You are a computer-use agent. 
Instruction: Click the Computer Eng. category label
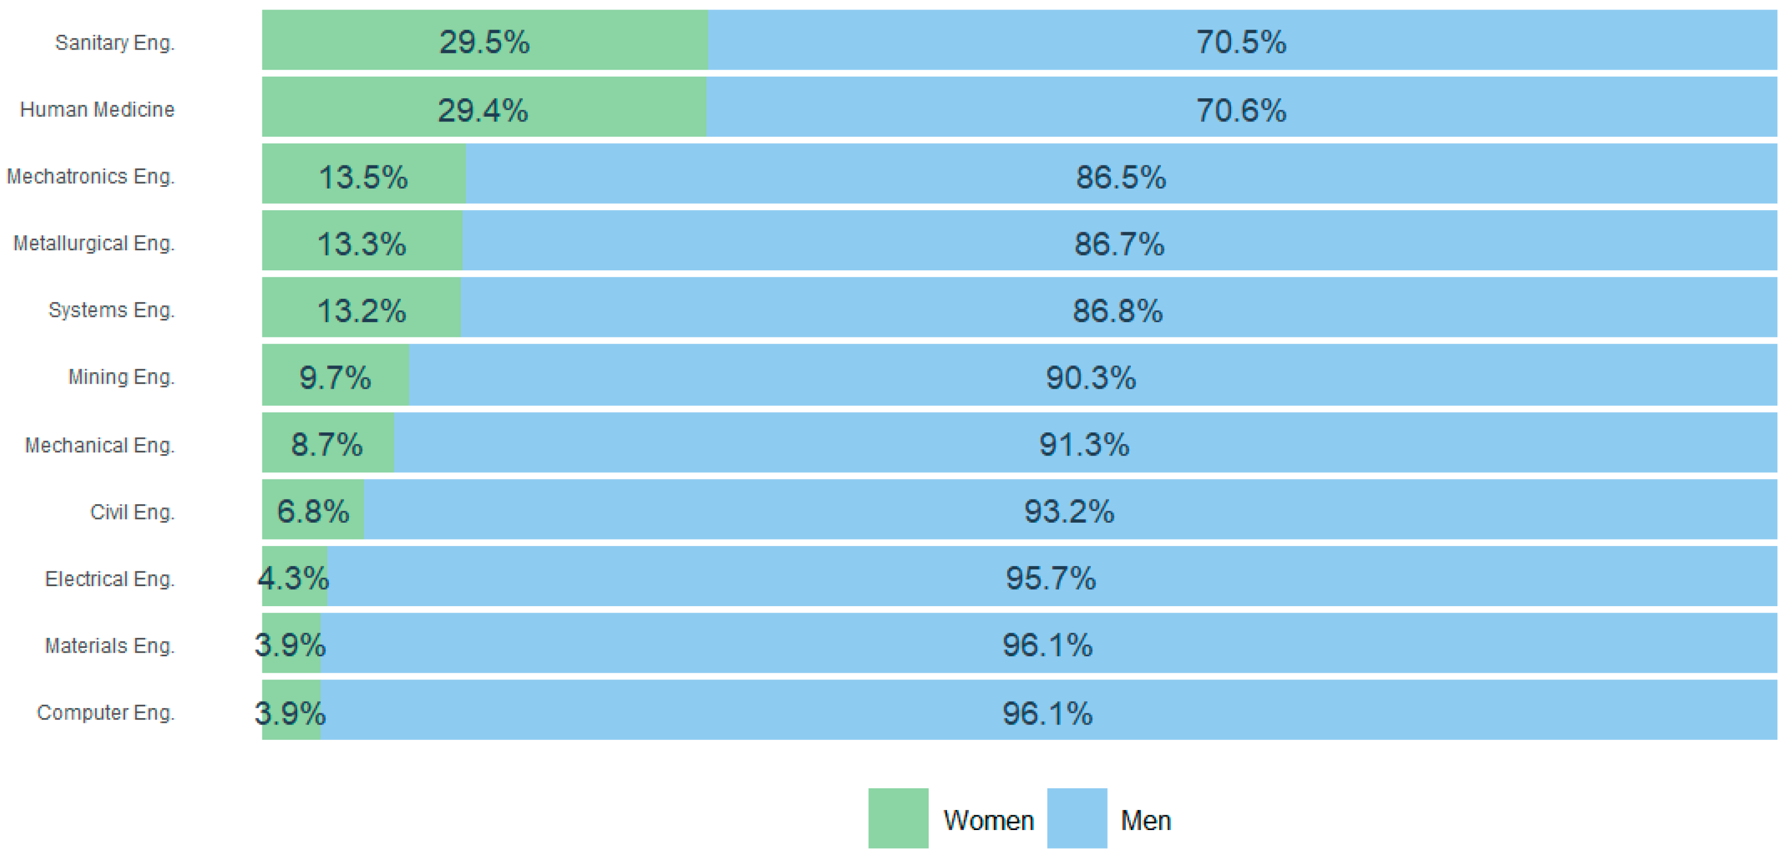[x=106, y=712]
